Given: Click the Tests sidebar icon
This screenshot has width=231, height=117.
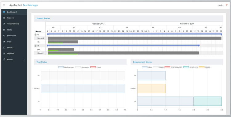Looking at the screenshot, I should 4,30.
